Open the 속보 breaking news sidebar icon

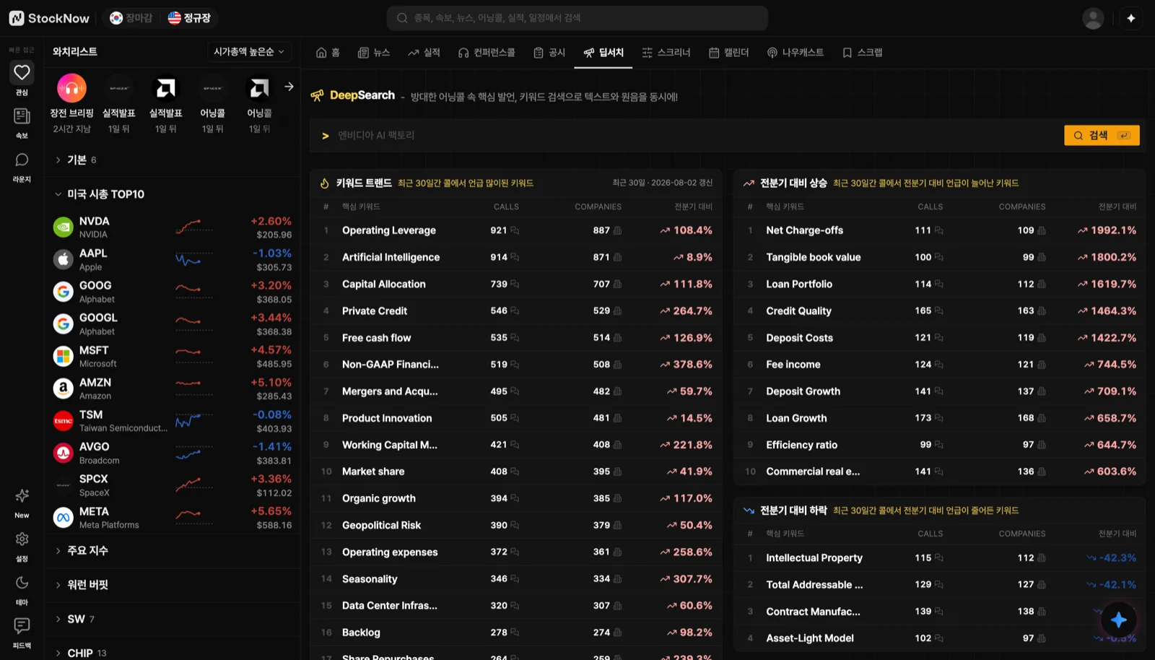(22, 116)
